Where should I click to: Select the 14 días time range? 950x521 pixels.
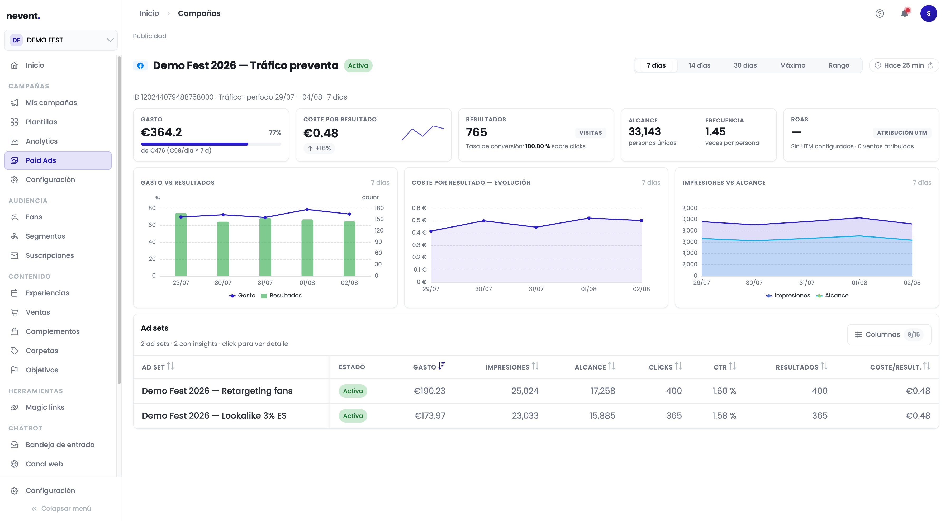click(x=699, y=66)
